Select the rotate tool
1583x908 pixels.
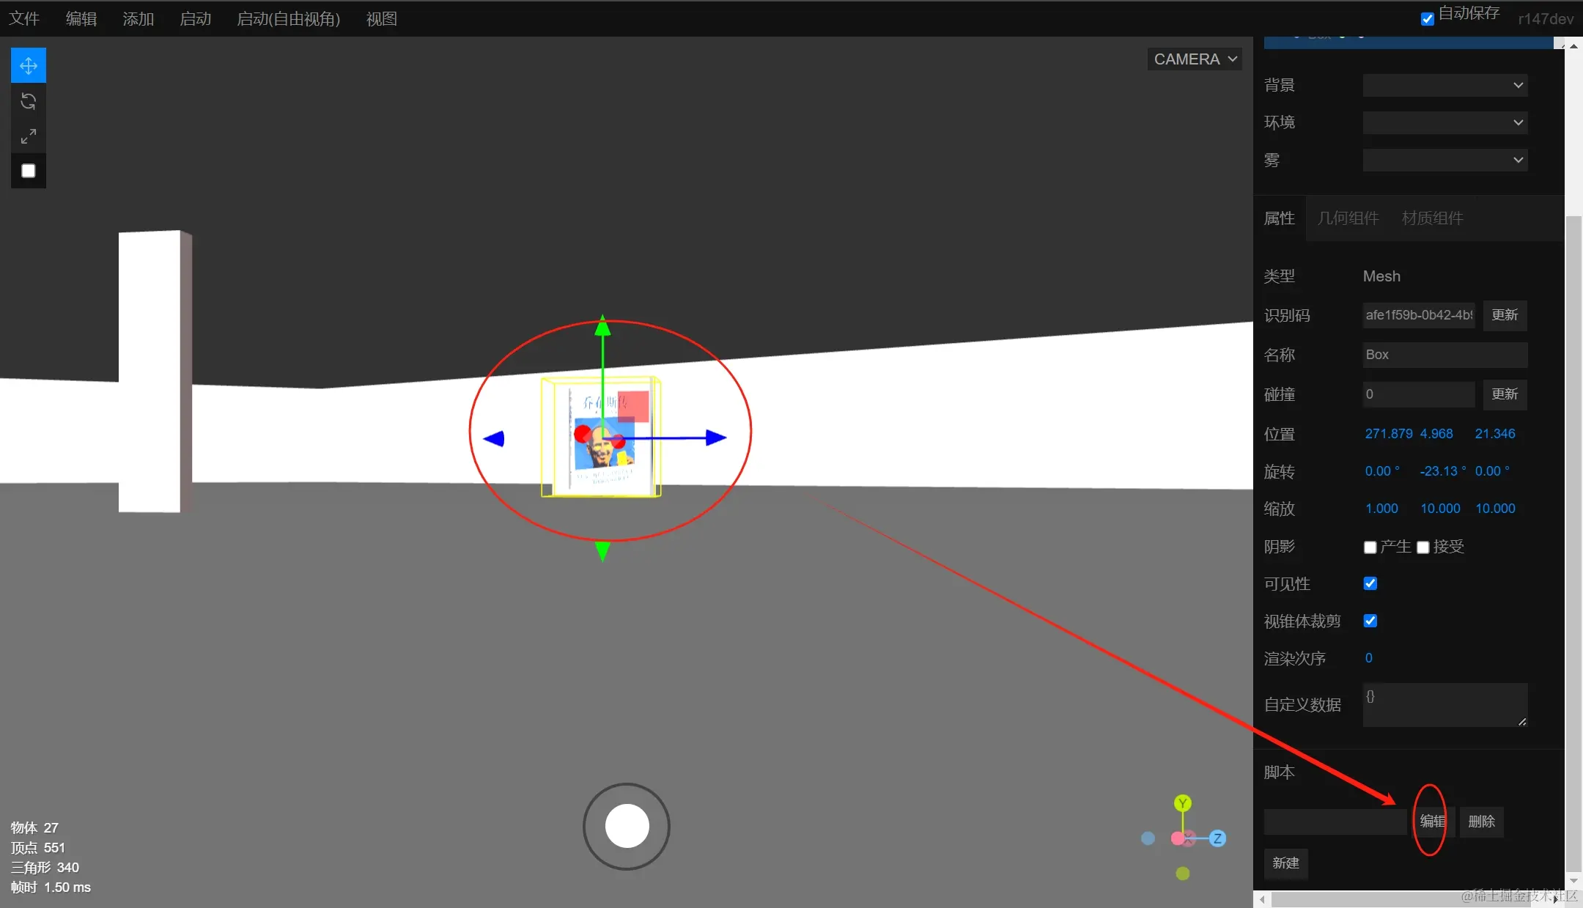point(29,101)
